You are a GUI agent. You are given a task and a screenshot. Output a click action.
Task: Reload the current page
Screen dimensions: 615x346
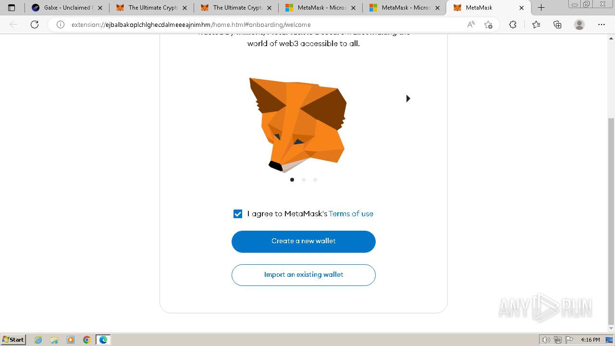[35, 25]
